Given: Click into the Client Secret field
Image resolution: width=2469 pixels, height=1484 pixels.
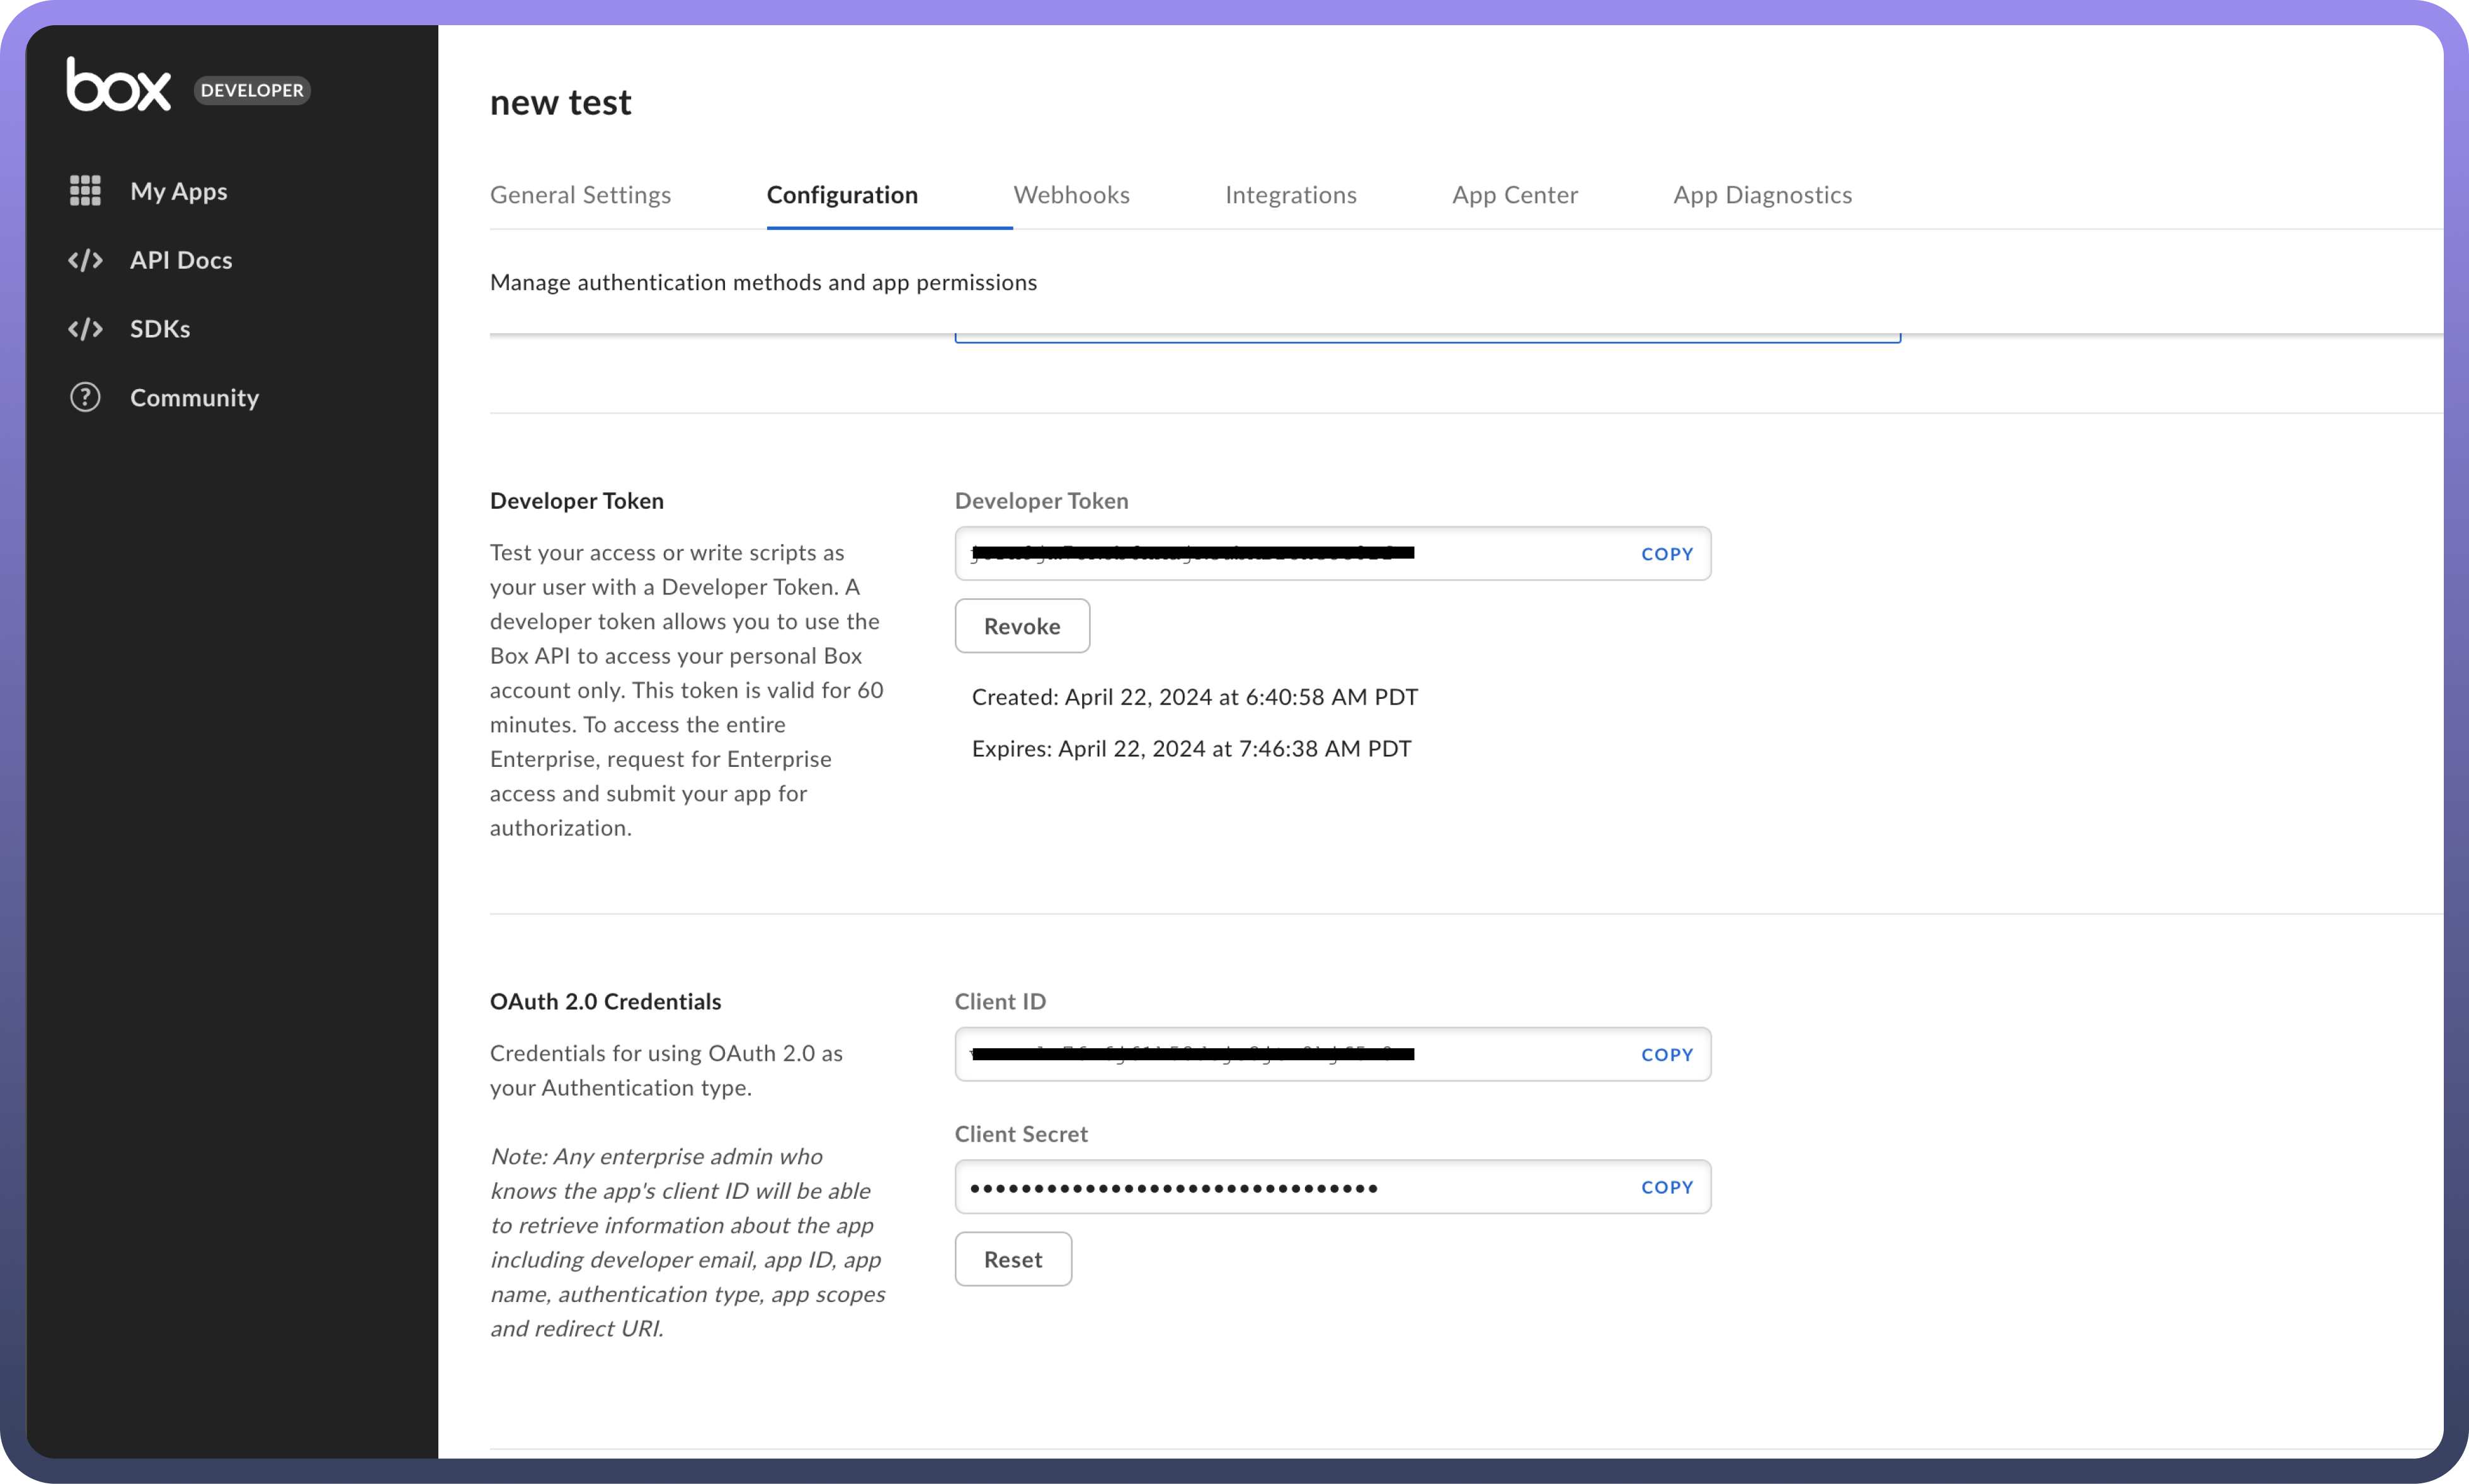Looking at the screenshot, I should (1280, 1187).
